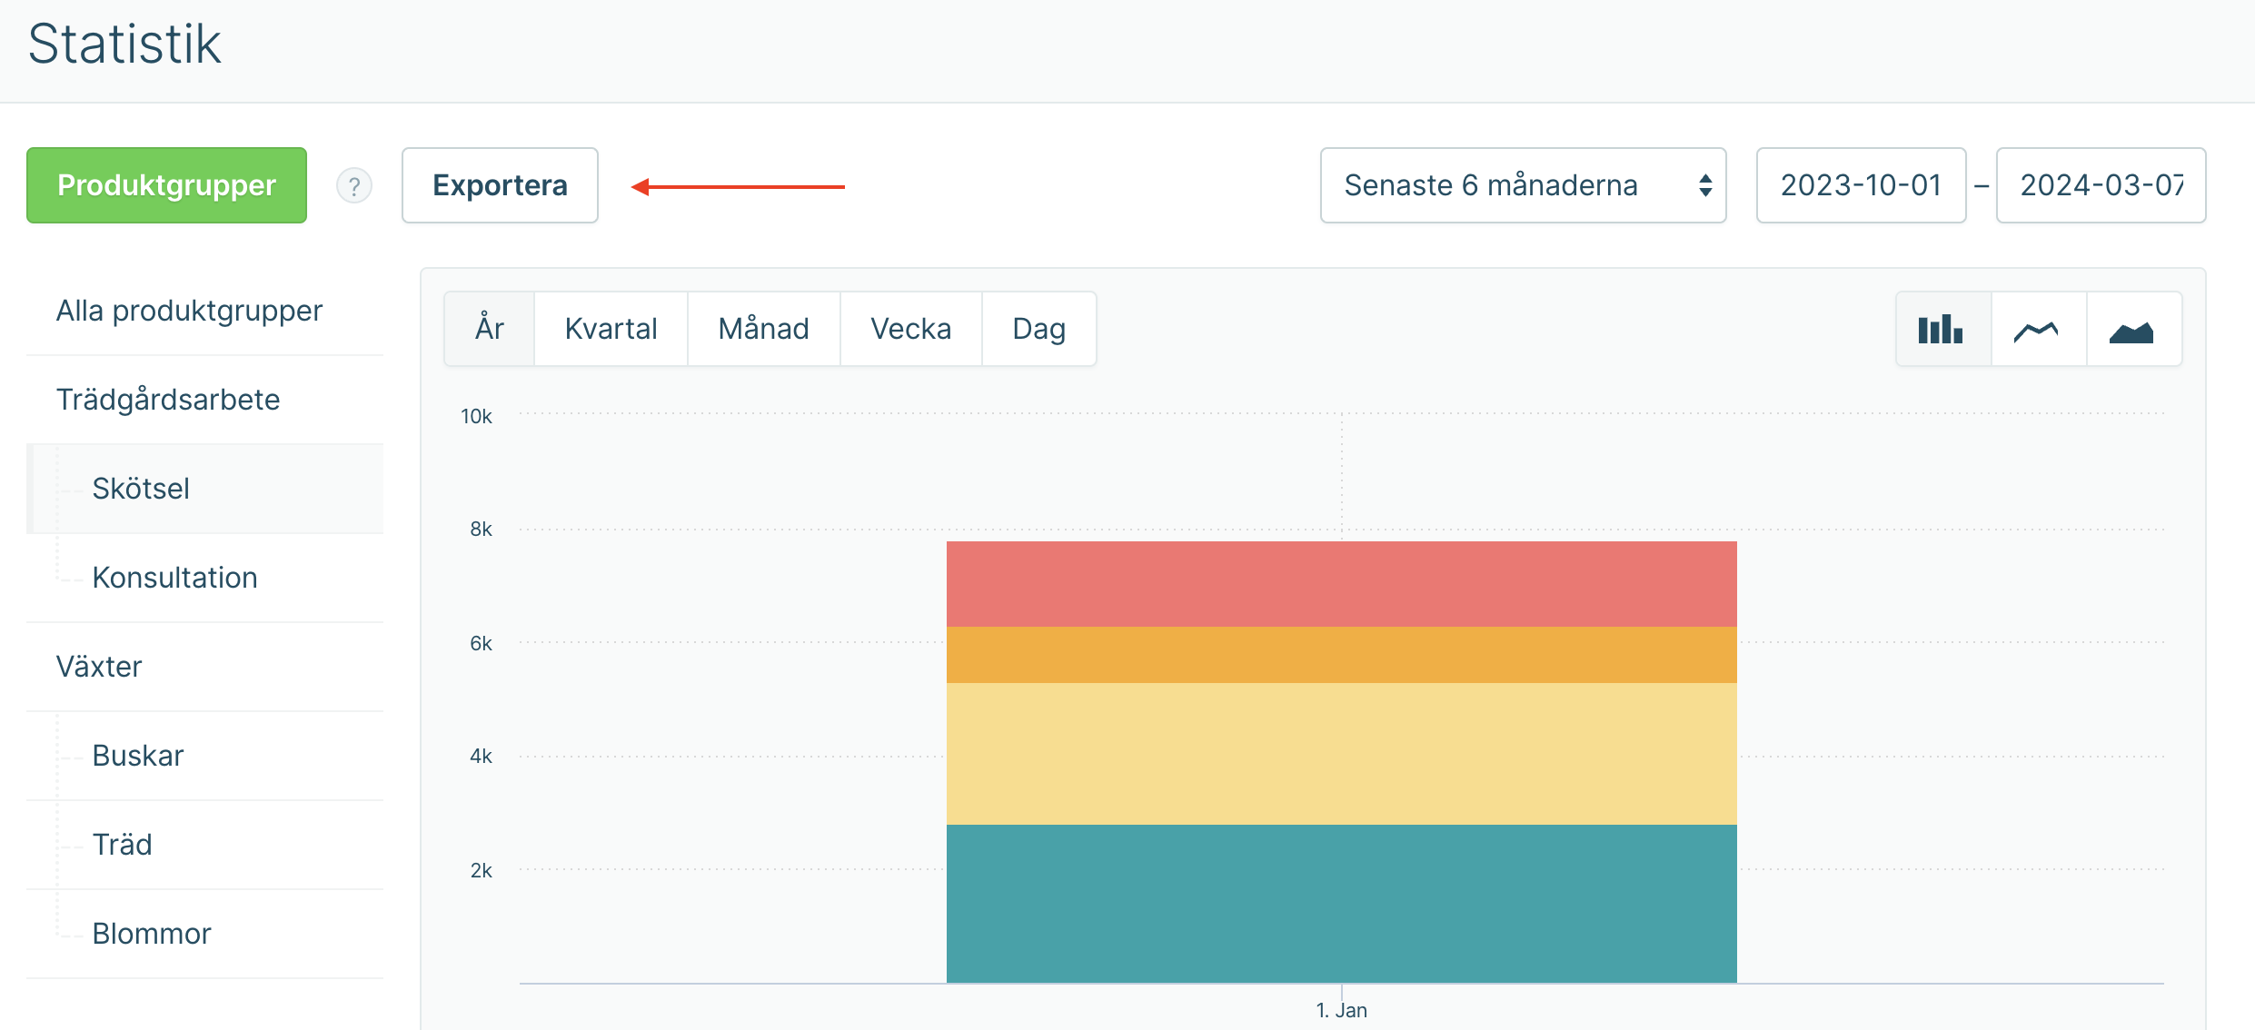Viewport: 2255px width, 1030px height.
Task: Select the Skötsel subgroup
Action: click(205, 489)
